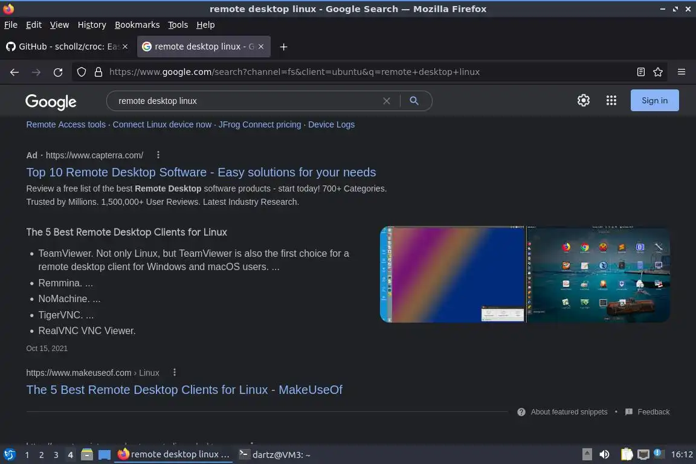Open the History menu
696x464 pixels.
(x=92, y=25)
